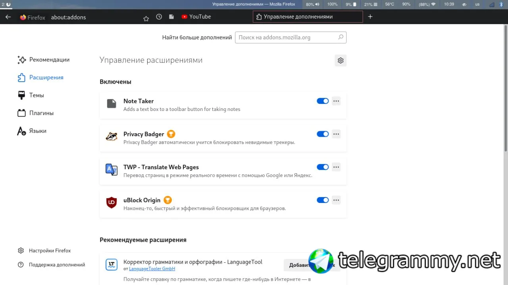
Task: Click the uBlock Origin shield icon
Action: (x=112, y=203)
